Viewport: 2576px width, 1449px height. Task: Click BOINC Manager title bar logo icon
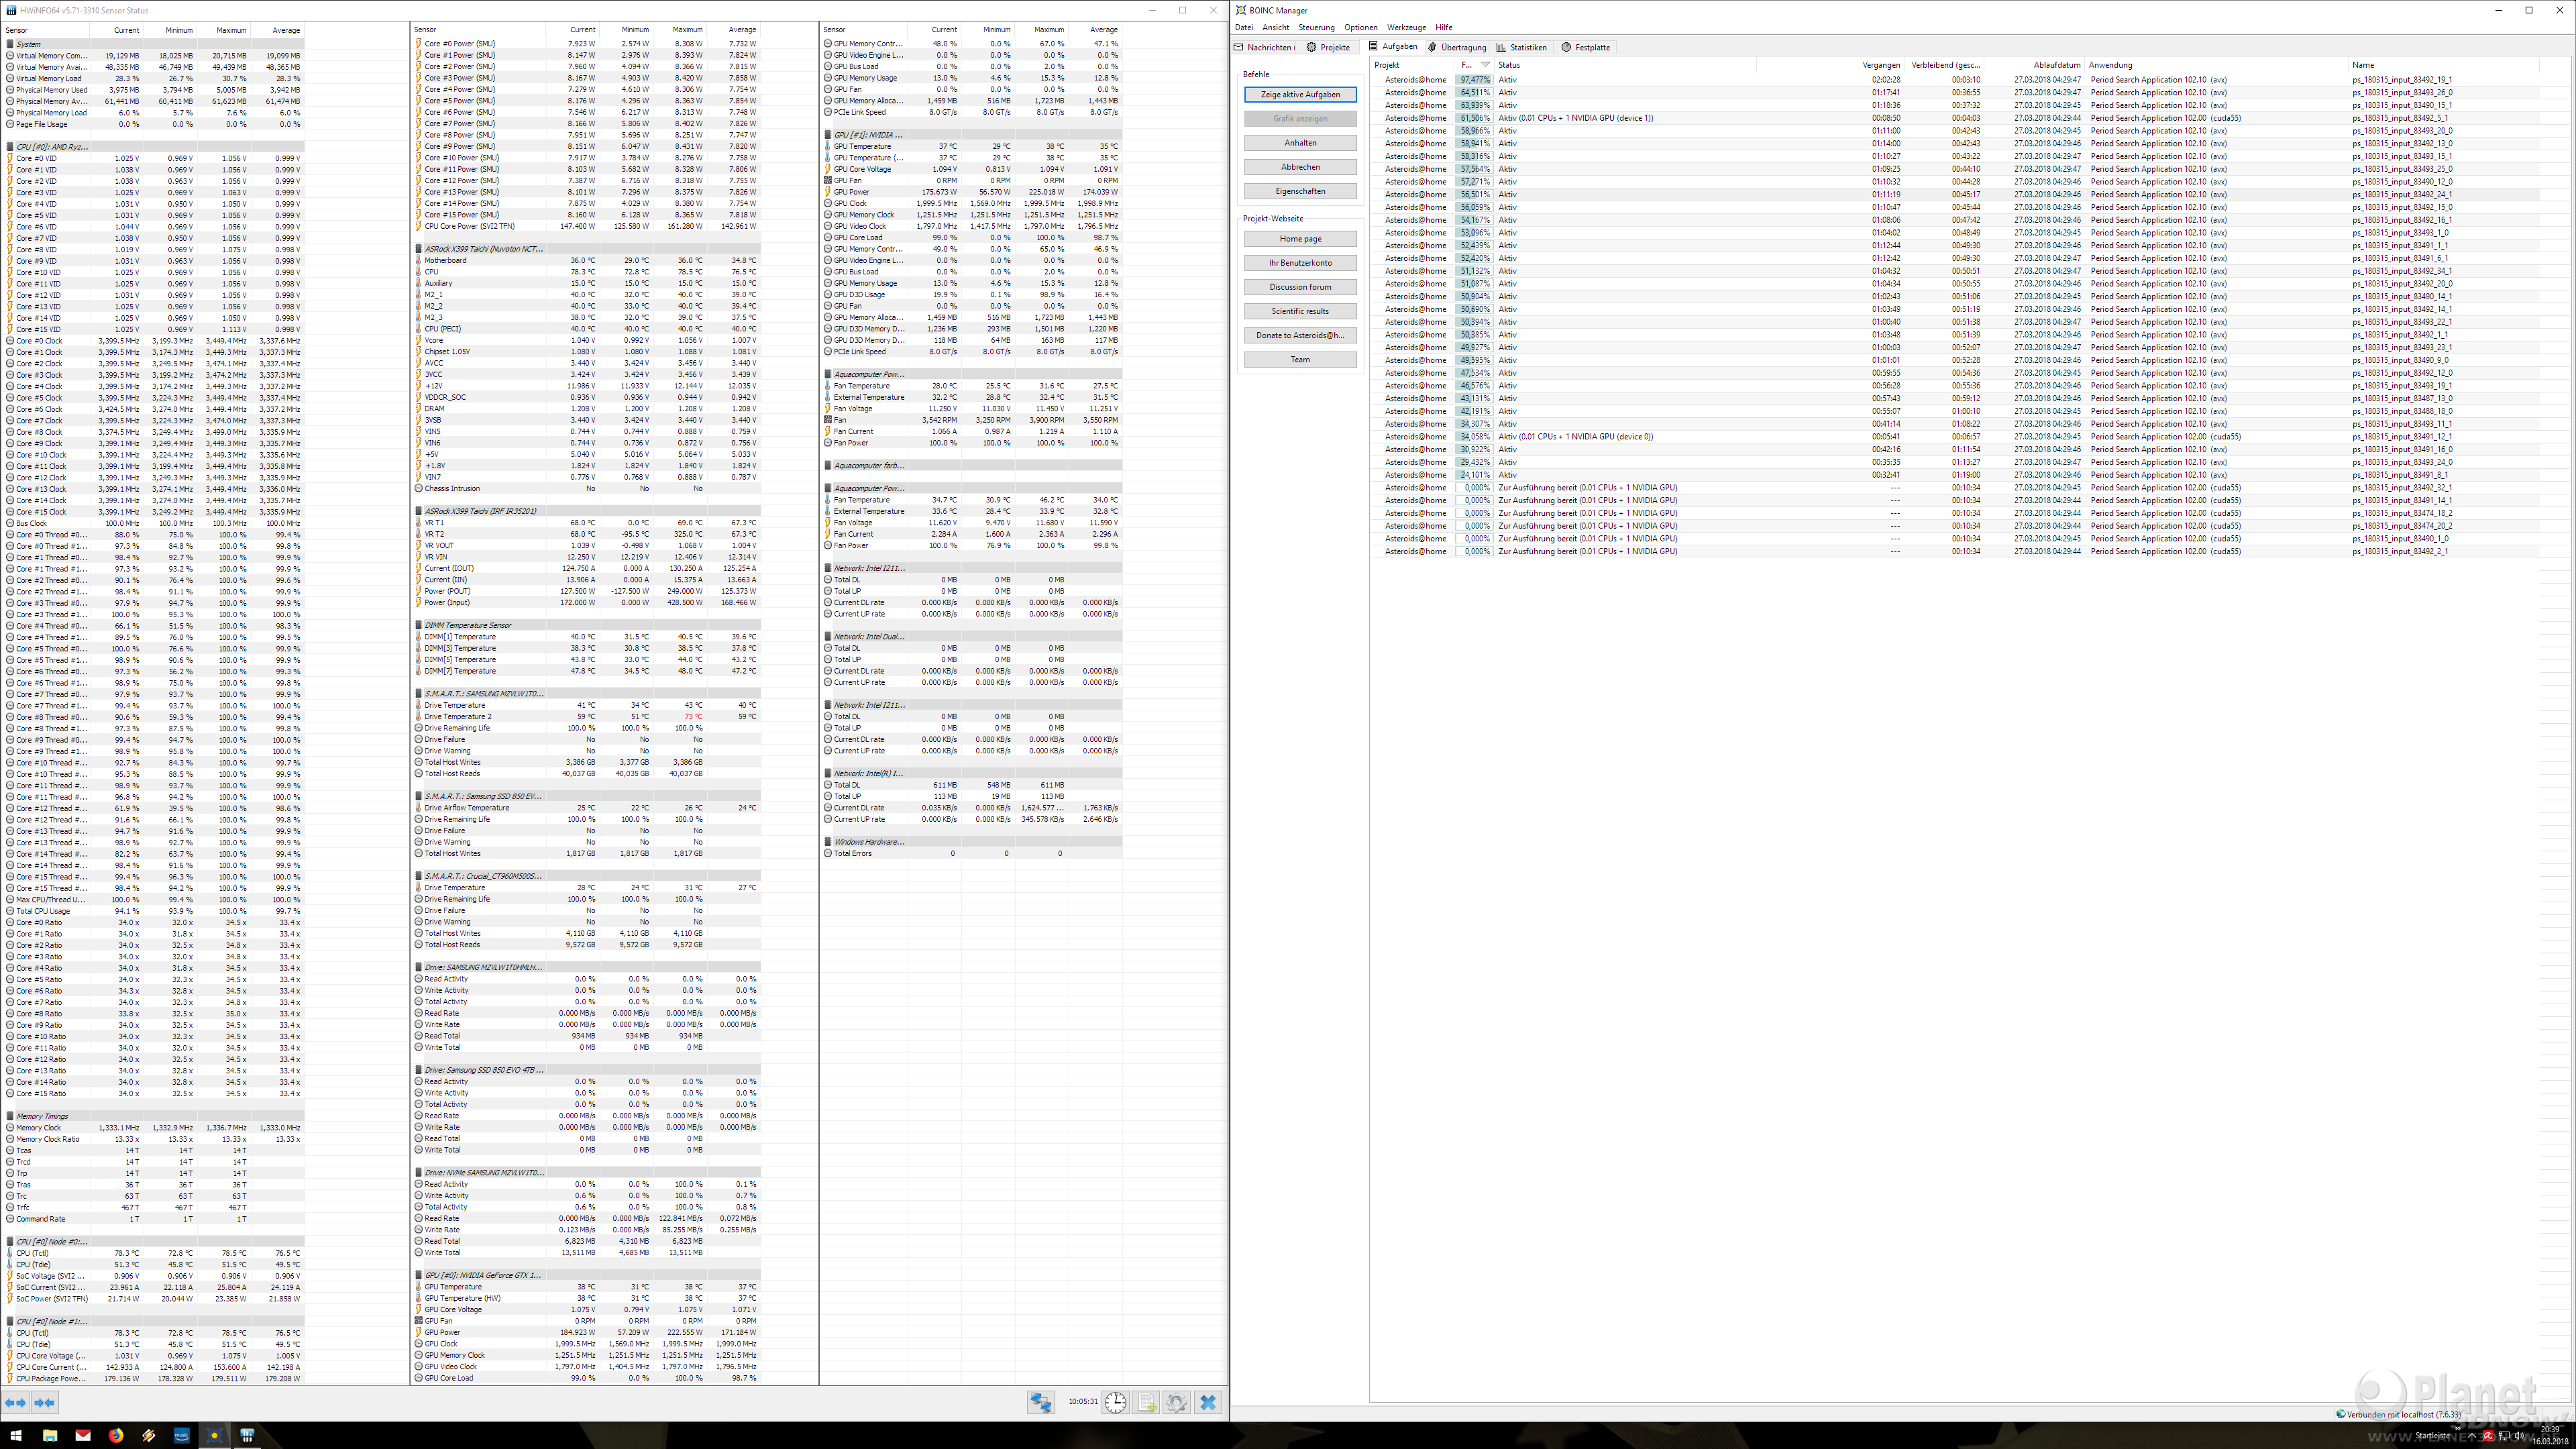[1240, 10]
